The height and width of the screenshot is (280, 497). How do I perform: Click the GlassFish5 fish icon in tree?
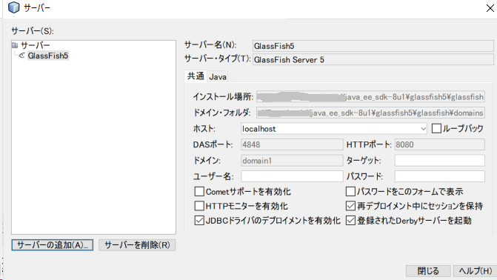pyautogui.click(x=22, y=56)
